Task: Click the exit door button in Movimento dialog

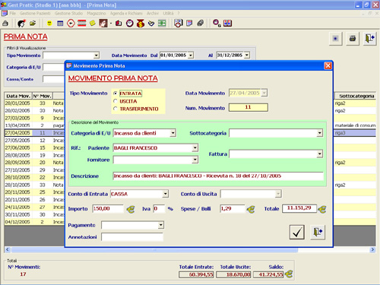Action: pos(318,232)
